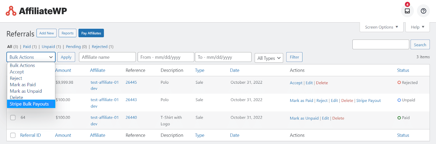Click the Pay Affiliates button
The image size is (436, 144).
coord(91,33)
